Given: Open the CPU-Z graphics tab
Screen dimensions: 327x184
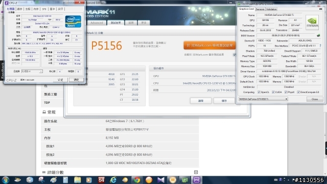Looking at the screenshot, I should pos(52,9).
